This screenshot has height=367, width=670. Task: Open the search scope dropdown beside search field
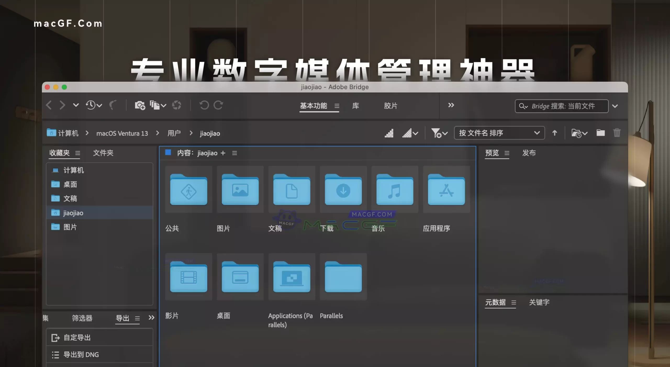(615, 106)
